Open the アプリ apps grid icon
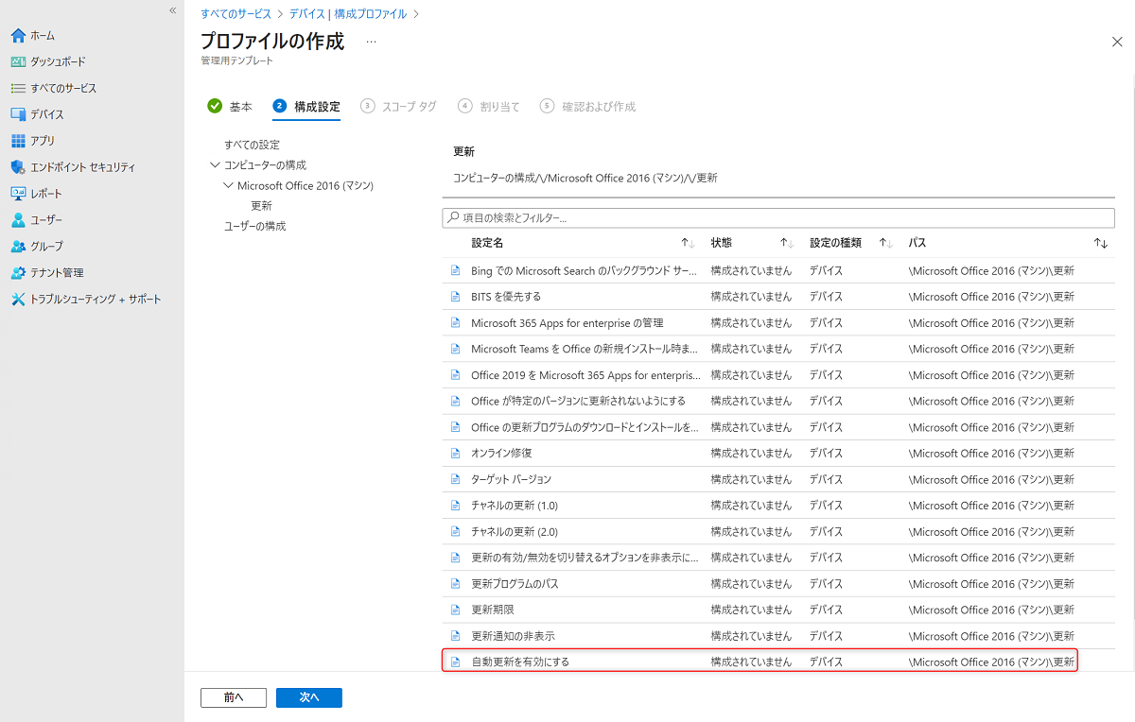Screen dimensions: 1135x722 [x=18, y=141]
